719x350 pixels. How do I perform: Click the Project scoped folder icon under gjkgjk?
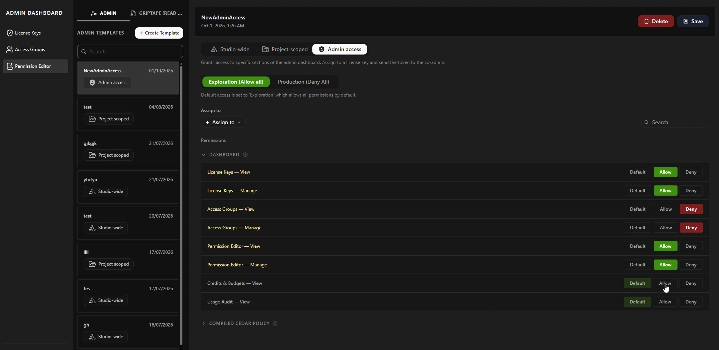point(92,155)
